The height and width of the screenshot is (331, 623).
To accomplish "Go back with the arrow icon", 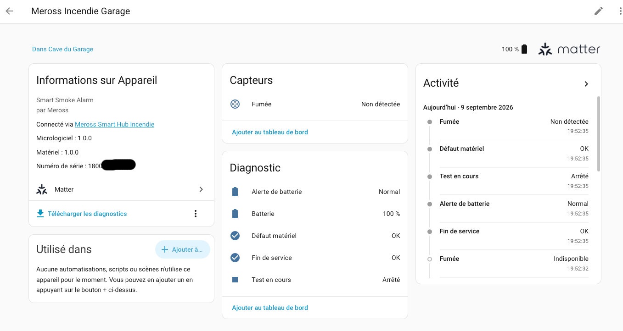I will (9, 11).
